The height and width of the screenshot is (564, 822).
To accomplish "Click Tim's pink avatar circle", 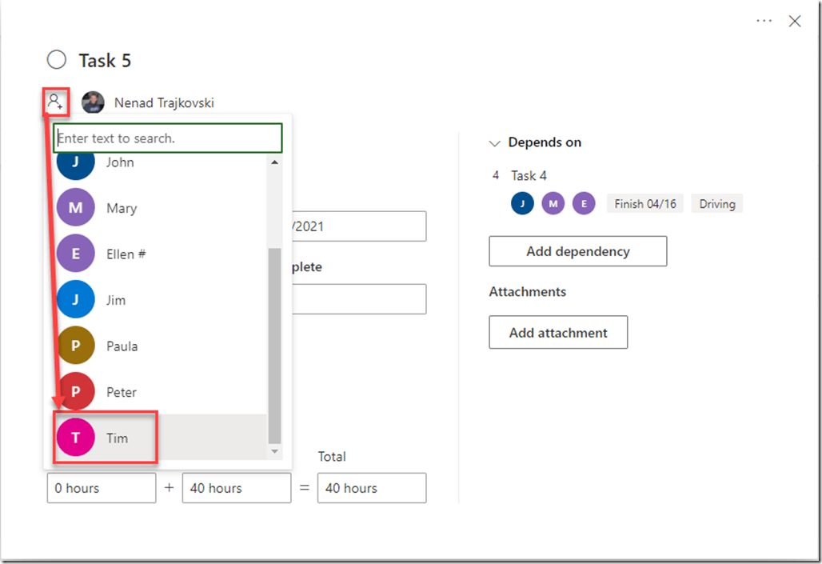I will pos(76,438).
